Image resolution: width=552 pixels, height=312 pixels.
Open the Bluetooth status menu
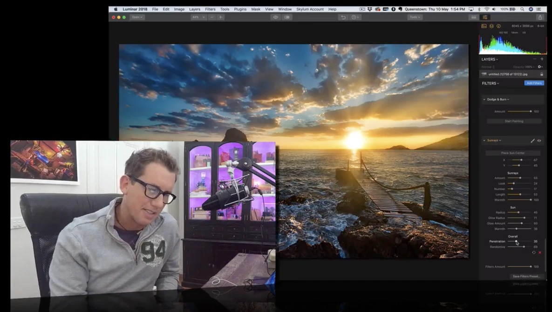[x=479, y=9]
